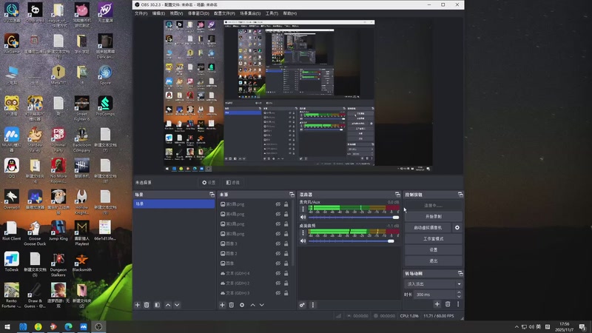The width and height of the screenshot is (592, 333).
Task: Decrease transition duration with down arrow
Action: (x=459, y=297)
